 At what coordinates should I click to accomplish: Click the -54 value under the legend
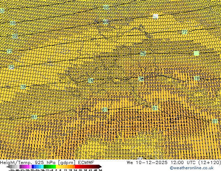(11, 170)
